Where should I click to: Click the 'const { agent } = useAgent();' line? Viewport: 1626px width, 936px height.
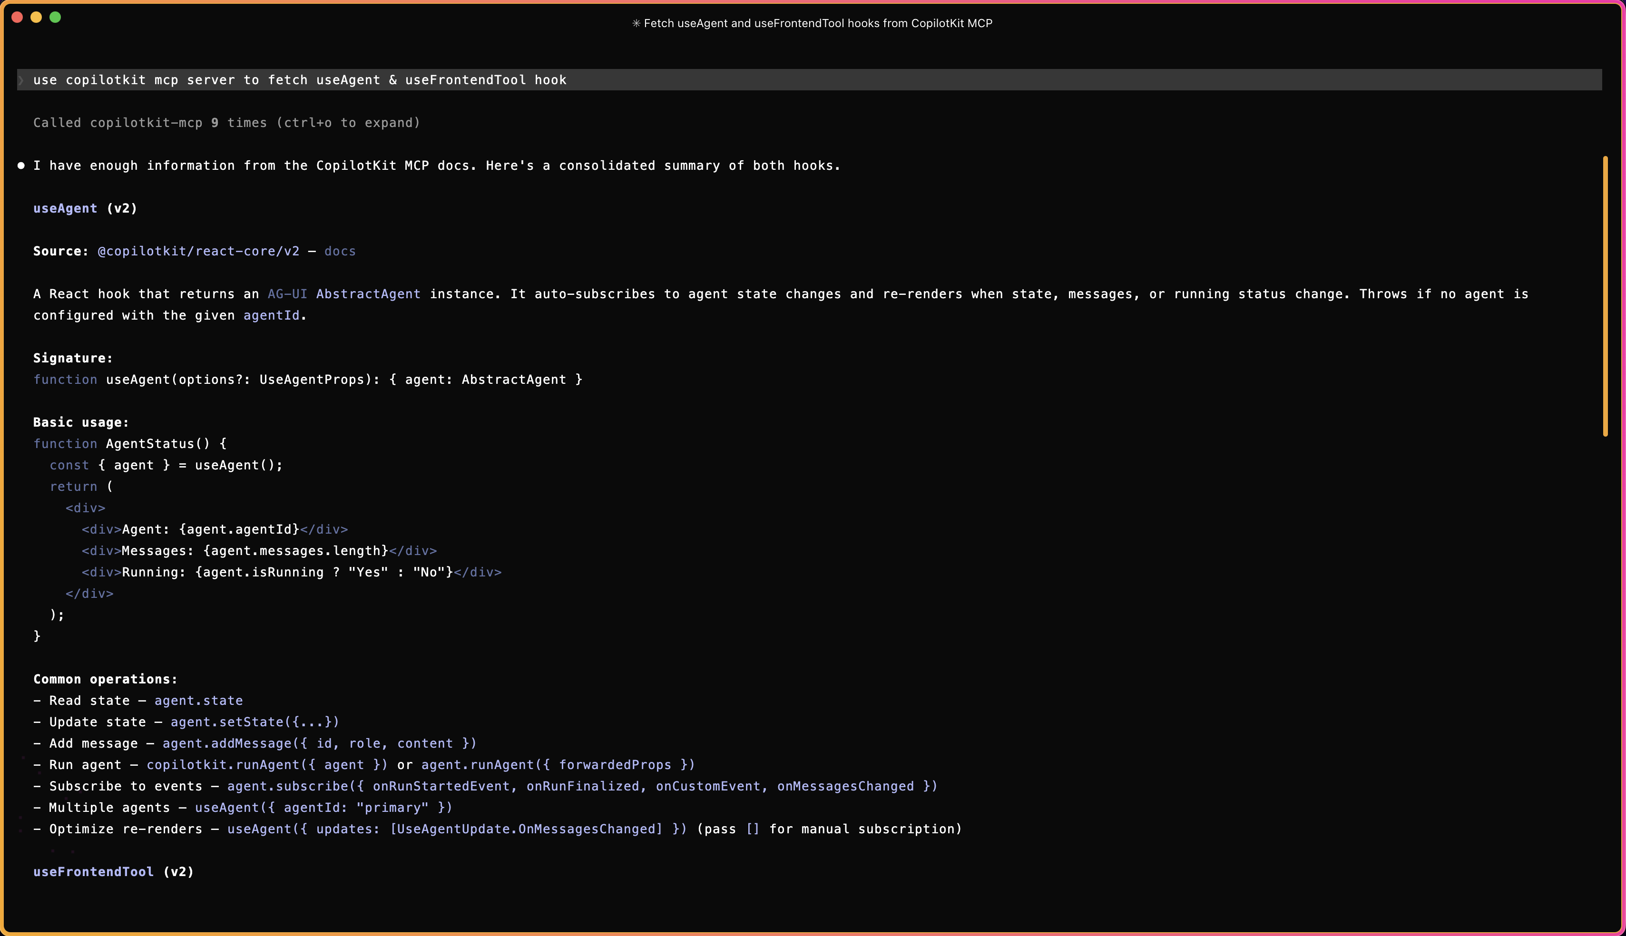point(166,466)
